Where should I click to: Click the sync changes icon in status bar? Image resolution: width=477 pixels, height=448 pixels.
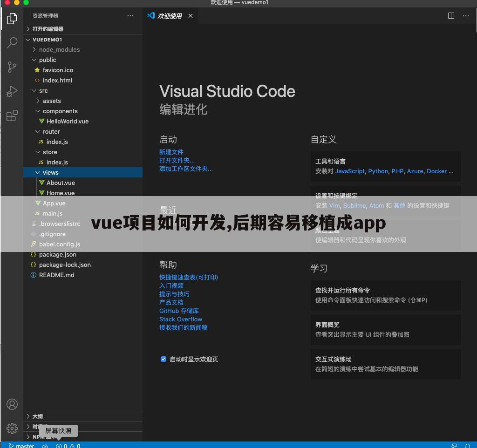click(x=45, y=446)
